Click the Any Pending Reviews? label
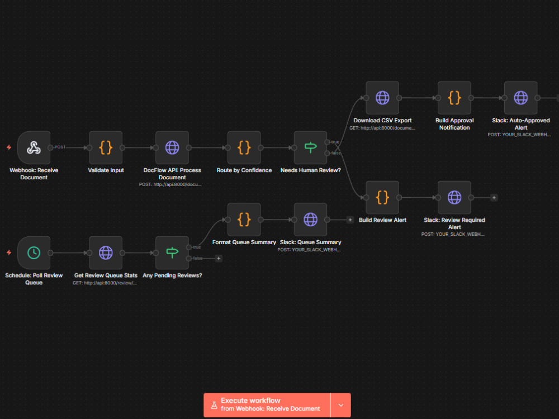This screenshot has height=419, width=559. pos(172,275)
